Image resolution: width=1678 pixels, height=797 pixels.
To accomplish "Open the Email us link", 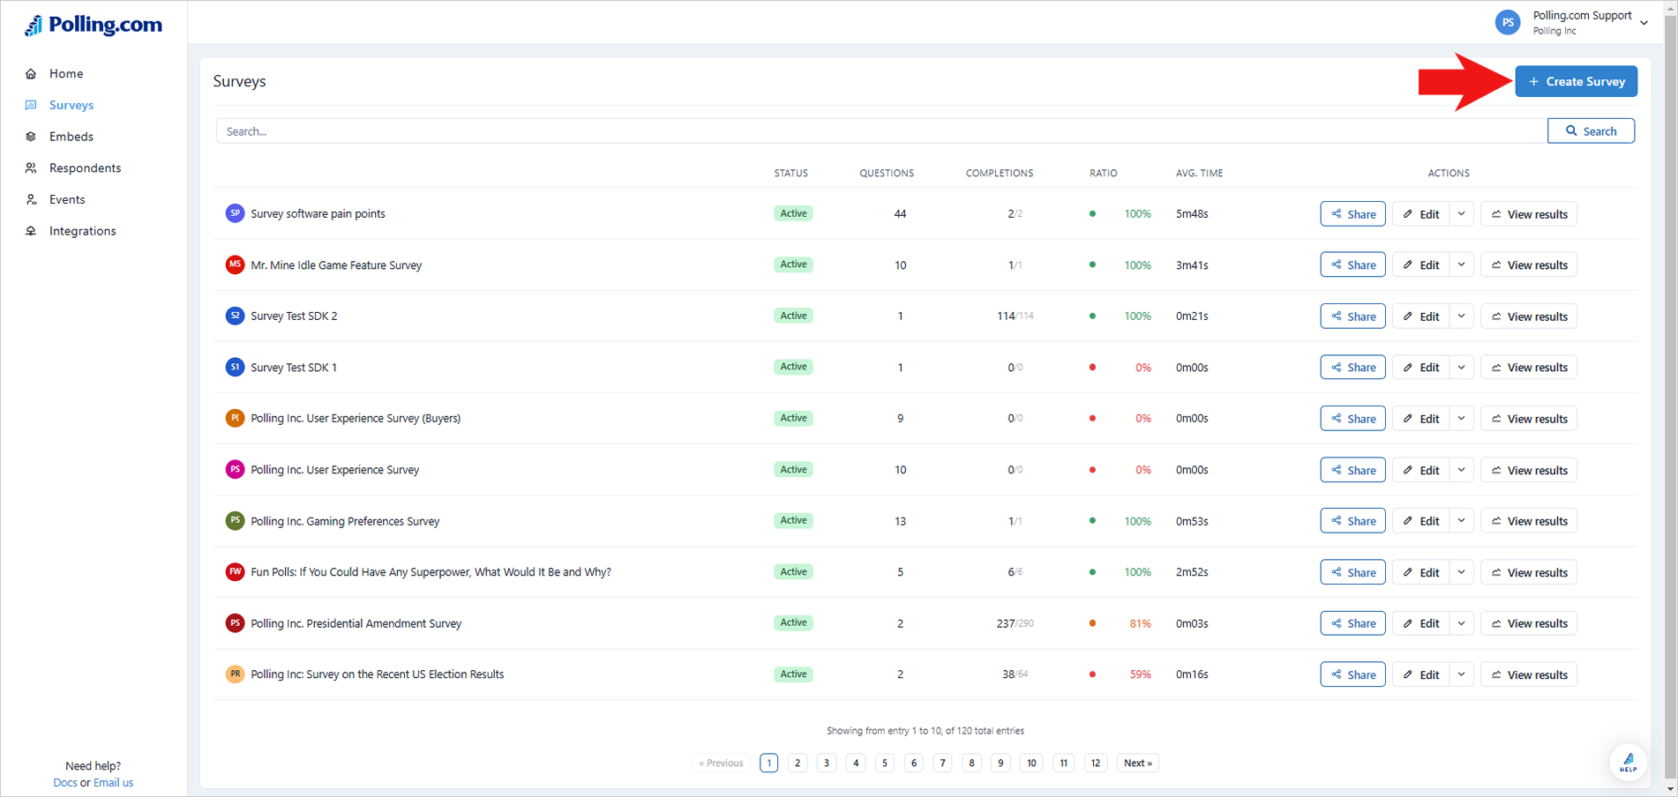I will tap(113, 783).
